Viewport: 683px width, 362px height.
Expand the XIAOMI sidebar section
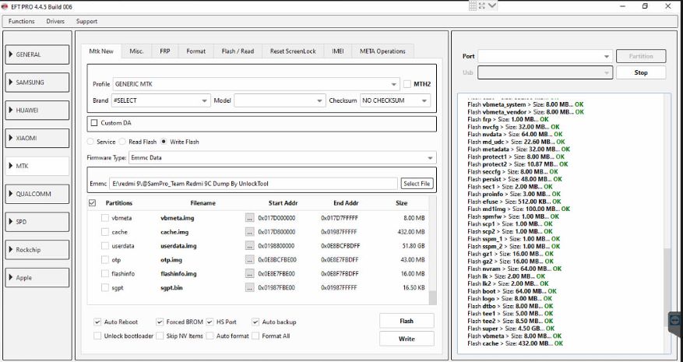37,138
